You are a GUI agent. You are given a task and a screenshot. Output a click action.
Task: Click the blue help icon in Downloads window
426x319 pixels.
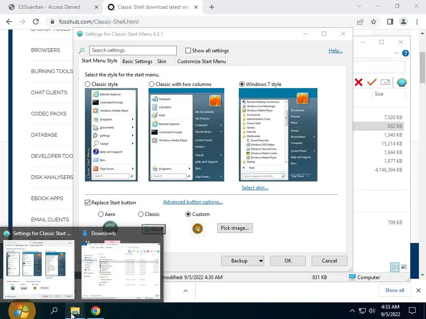coord(405,53)
